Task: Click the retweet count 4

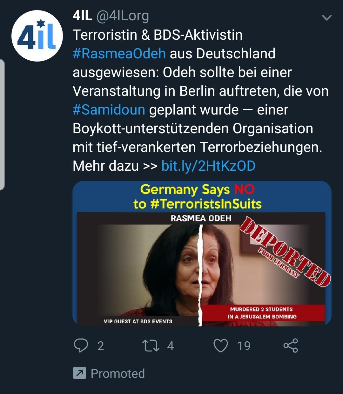Action: [171, 346]
